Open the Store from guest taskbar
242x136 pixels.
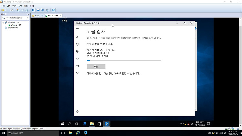pyautogui.click(x=99, y=124)
